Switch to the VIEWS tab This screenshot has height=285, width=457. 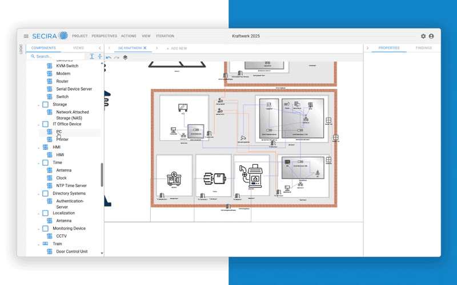coord(78,48)
